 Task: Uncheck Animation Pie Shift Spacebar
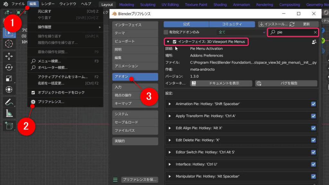click(313, 104)
